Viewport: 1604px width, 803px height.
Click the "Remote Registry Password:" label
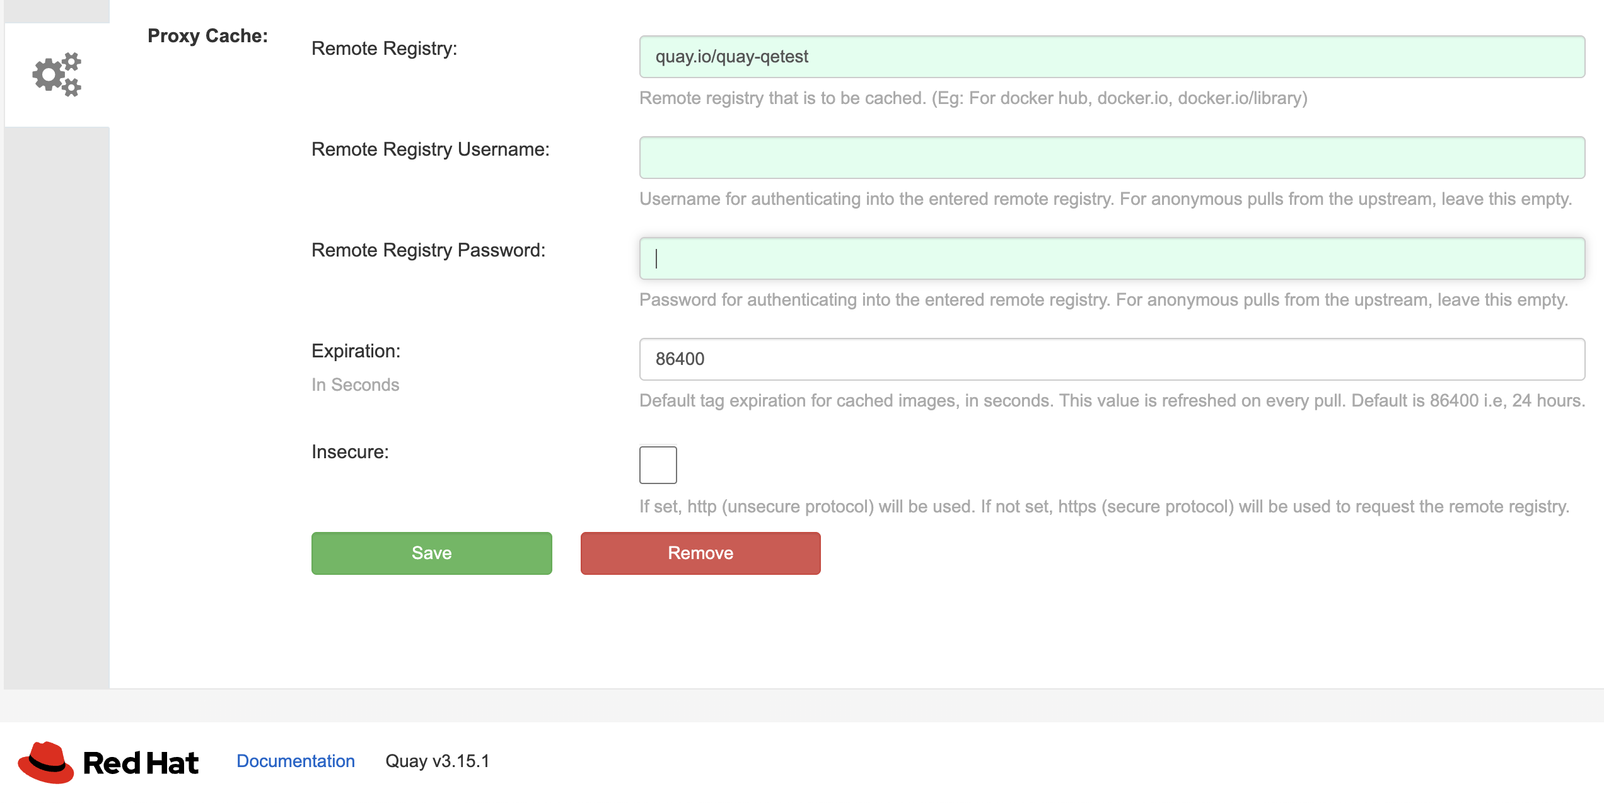point(428,250)
